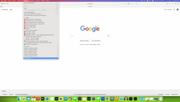The height and width of the screenshot is (102, 180).
Task: Click the Safari address bar showing google.es
Action: click(x=90, y=4)
